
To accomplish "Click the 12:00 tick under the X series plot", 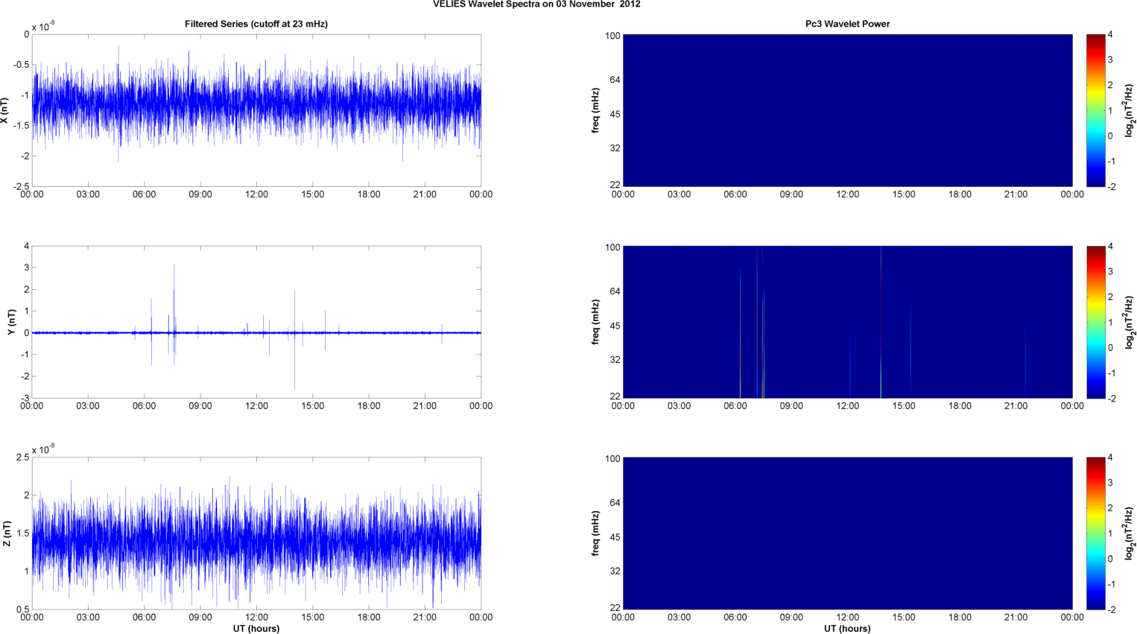I will coord(256,194).
